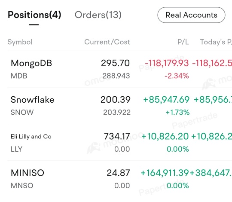Screen dimensions: 232x202
Task: Open the Eli Lilly and Co position
Action: pos(120,142)
